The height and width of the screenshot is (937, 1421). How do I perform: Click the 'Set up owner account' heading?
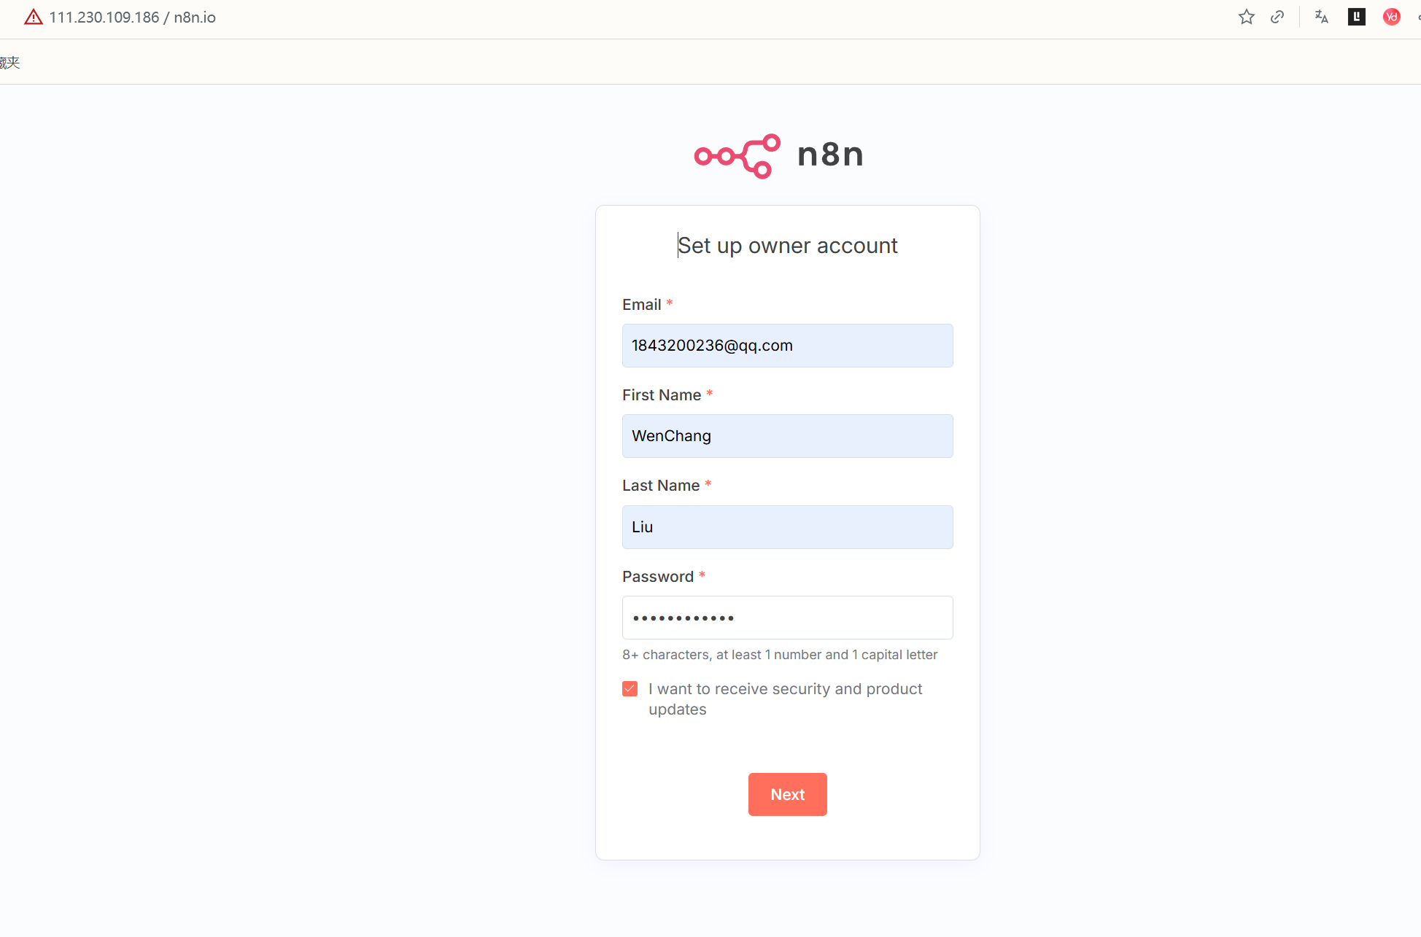(787, 246)
